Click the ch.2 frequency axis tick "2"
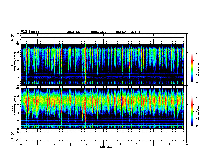210x162 pixels. click(x=19, y=121)
